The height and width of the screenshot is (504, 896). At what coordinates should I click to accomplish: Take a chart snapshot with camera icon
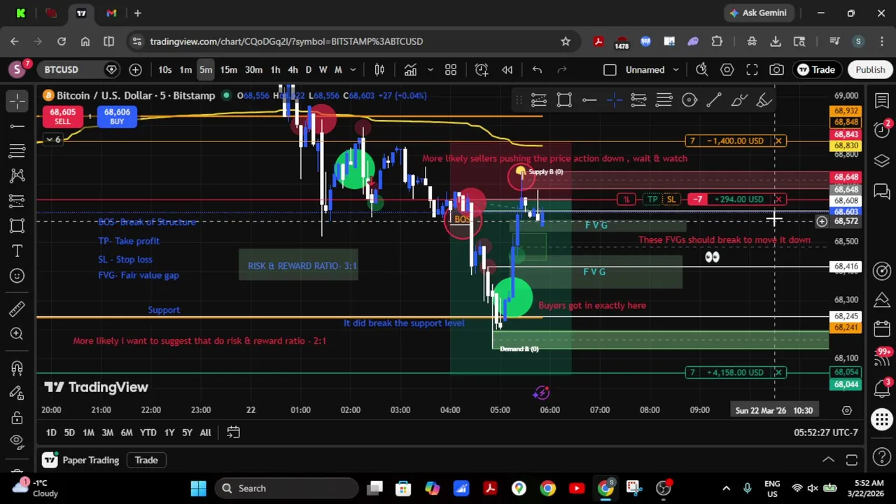coord(776,69)
